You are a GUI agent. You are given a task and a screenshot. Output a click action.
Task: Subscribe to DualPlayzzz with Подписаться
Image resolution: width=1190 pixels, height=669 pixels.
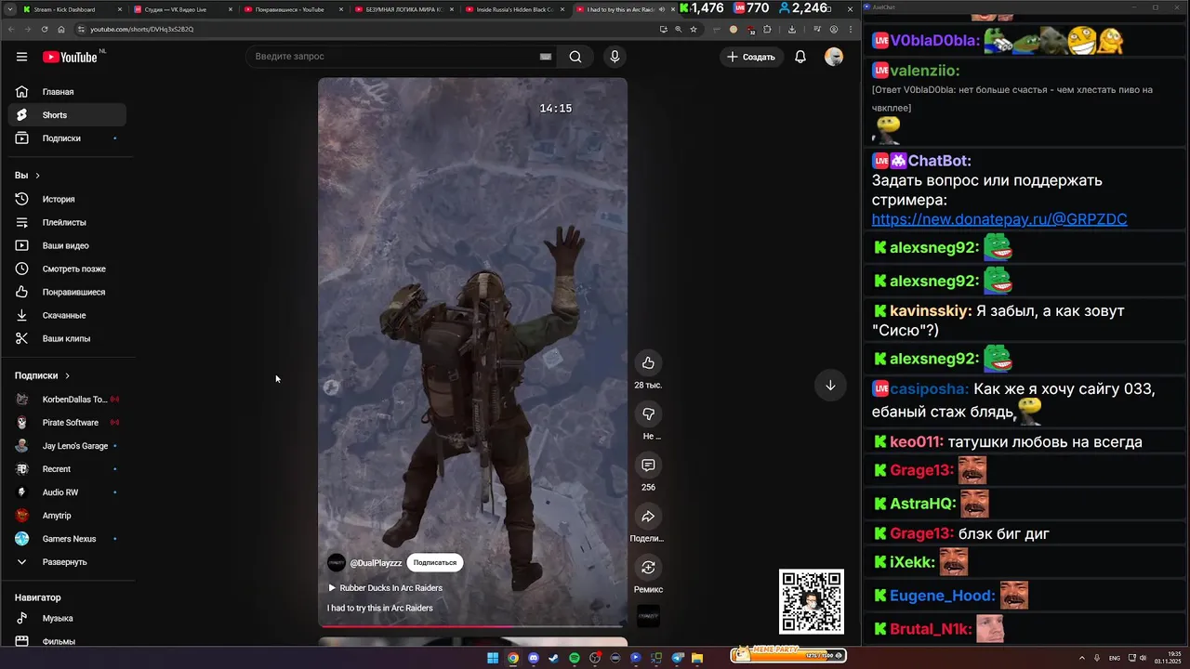tap(435, 562)
